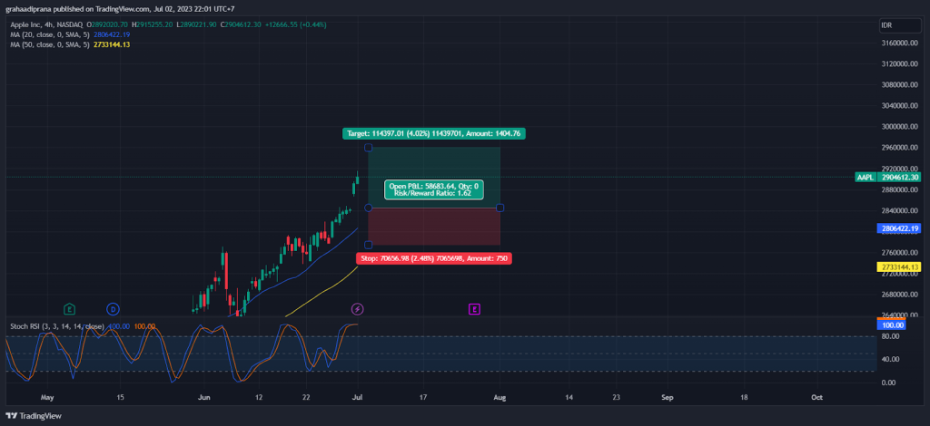Click the 2733144.13 value in MA 50 legend
This screenshot has height=426, width=930.
pos(112,45)
